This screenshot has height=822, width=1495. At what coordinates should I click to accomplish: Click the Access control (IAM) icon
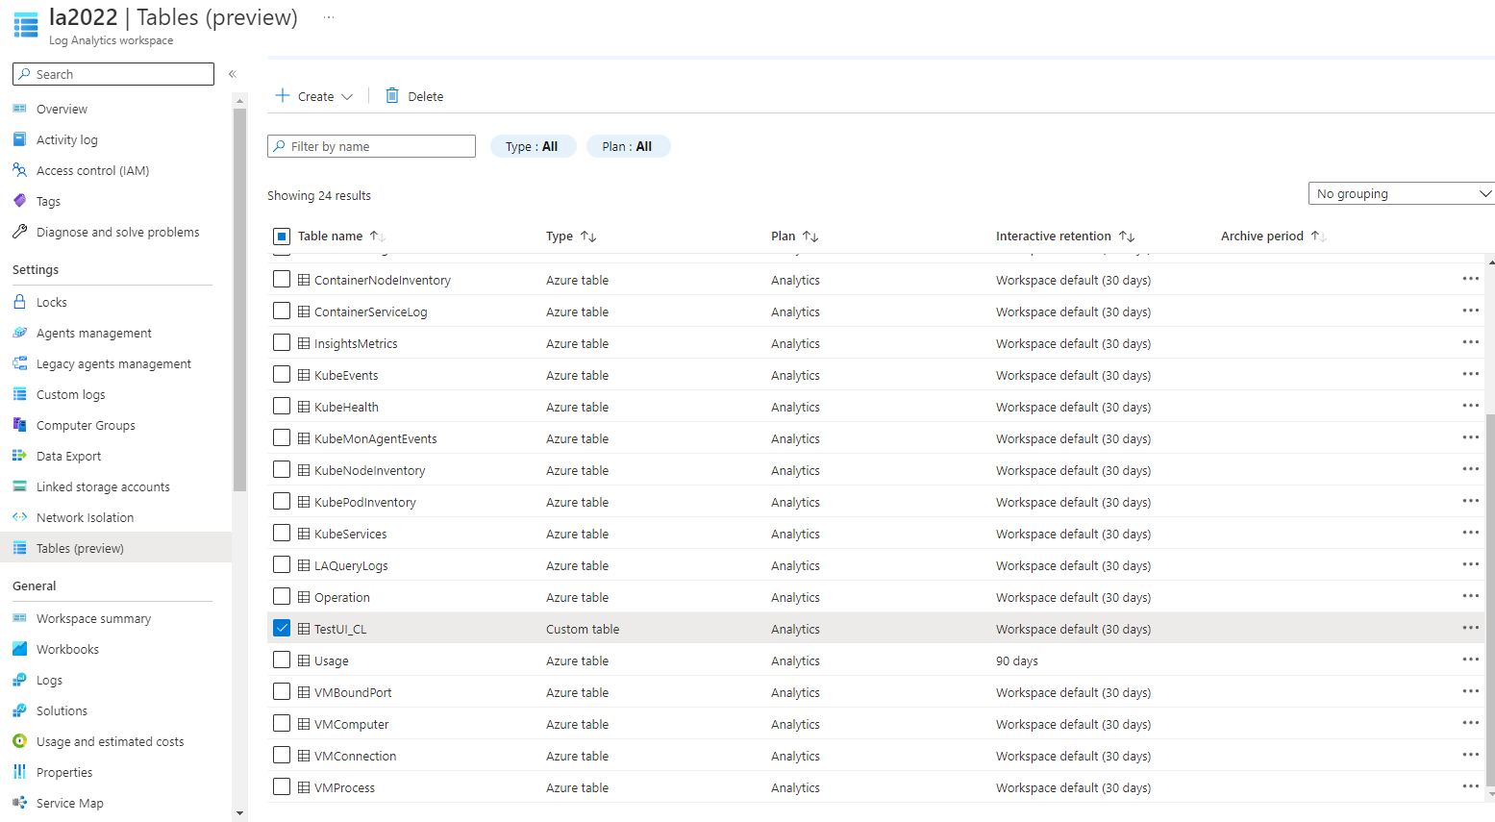pyautogui.click(x=19, y=170)
